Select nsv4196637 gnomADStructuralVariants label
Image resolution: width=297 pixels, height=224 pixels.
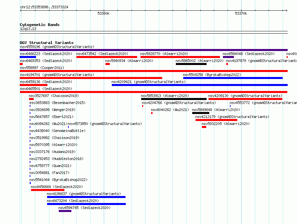click(84, 194)
